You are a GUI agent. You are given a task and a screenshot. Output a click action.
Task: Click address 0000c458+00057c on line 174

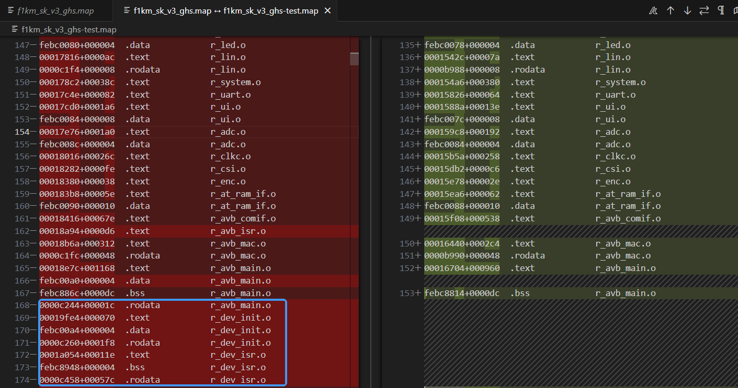tap(77, 380)
